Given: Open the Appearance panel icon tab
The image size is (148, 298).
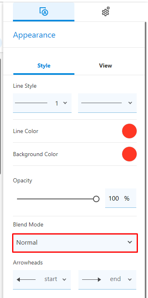Looking at the screenshot, I should point(44,12).
